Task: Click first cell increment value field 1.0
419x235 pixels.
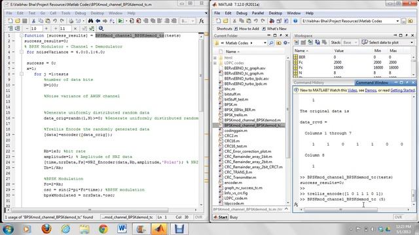Action: (36, 29)
